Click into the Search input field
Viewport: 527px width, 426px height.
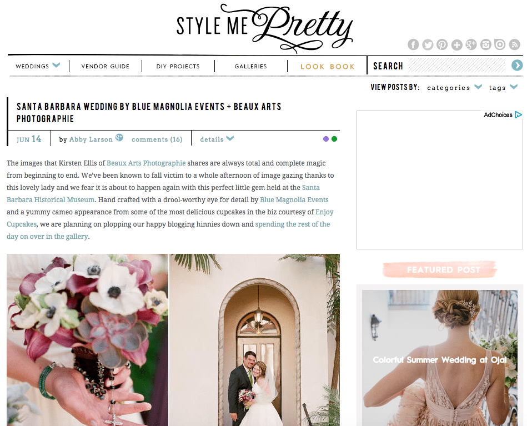pos(456,66)
